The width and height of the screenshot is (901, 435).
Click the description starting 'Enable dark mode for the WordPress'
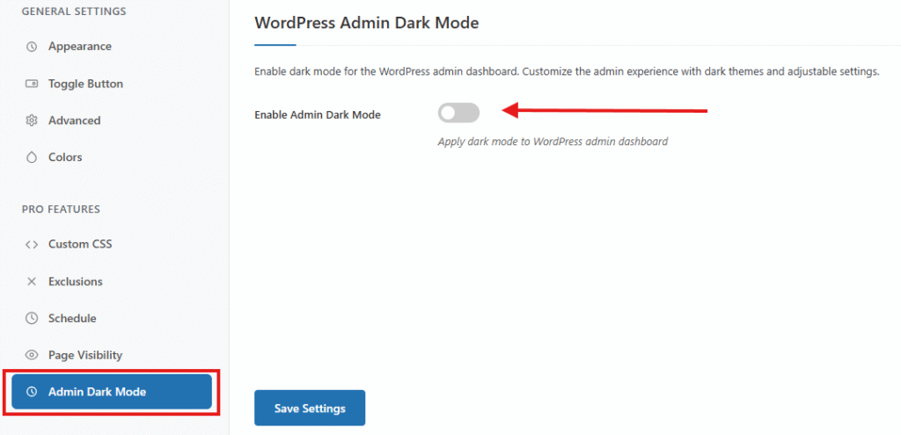568,73
